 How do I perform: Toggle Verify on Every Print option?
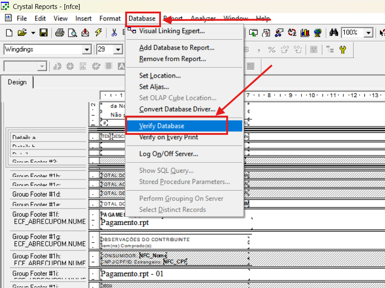click(x=168, y=137)
